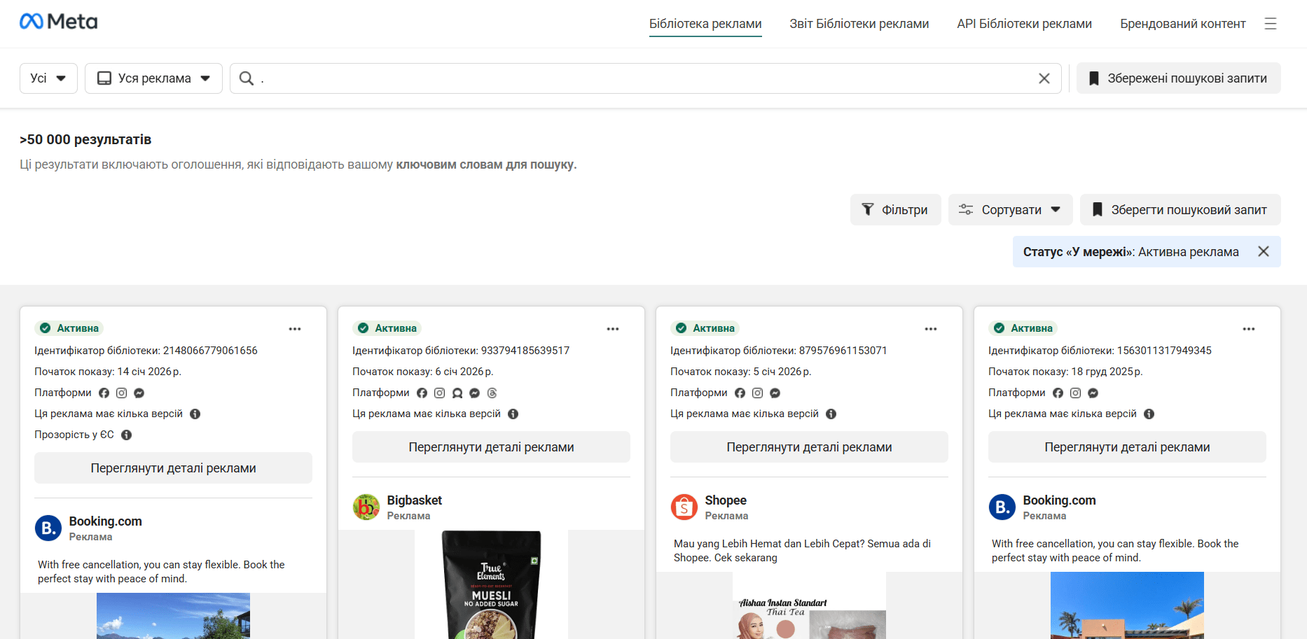Click Audience Network icon in the Bigbasket ad

click(x=457, y=393)
